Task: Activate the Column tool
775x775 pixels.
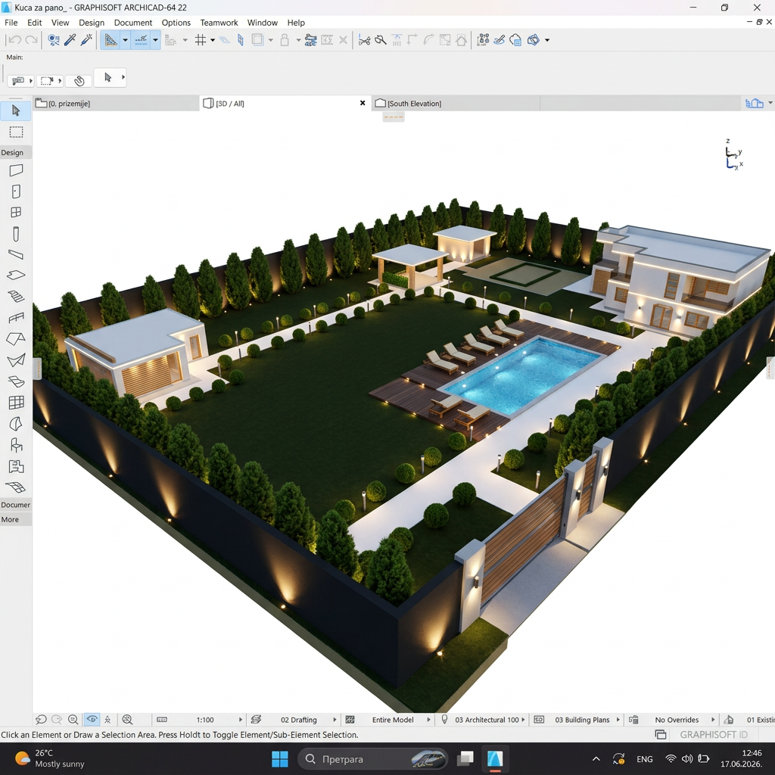Action: [16, 234]
